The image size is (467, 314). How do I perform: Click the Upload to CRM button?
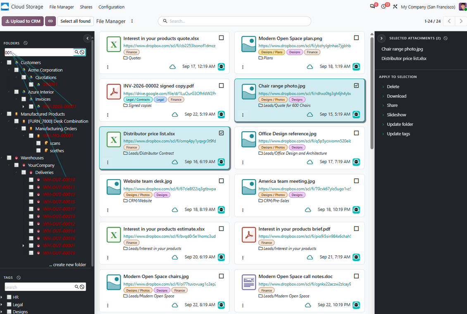pyautogui.click(x=23, y=21)
